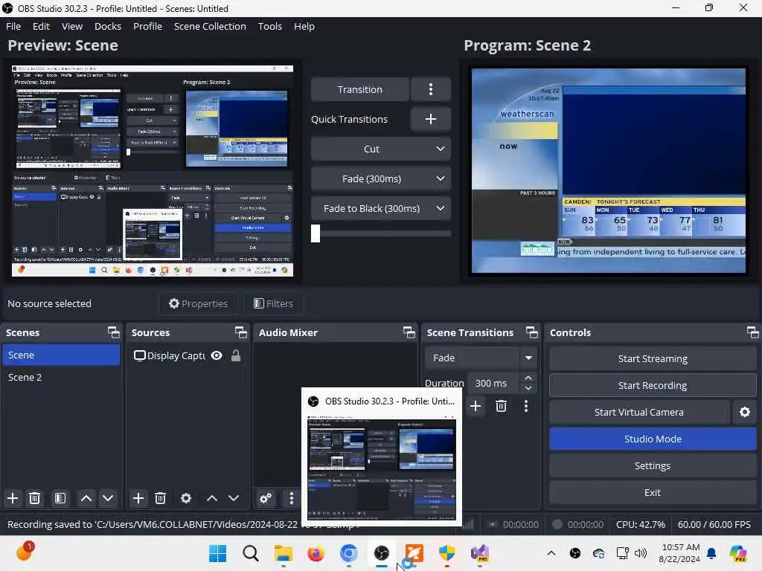Click Start Virtual Camera
Screen dimensions: 762x571
(x=639, y=412)
